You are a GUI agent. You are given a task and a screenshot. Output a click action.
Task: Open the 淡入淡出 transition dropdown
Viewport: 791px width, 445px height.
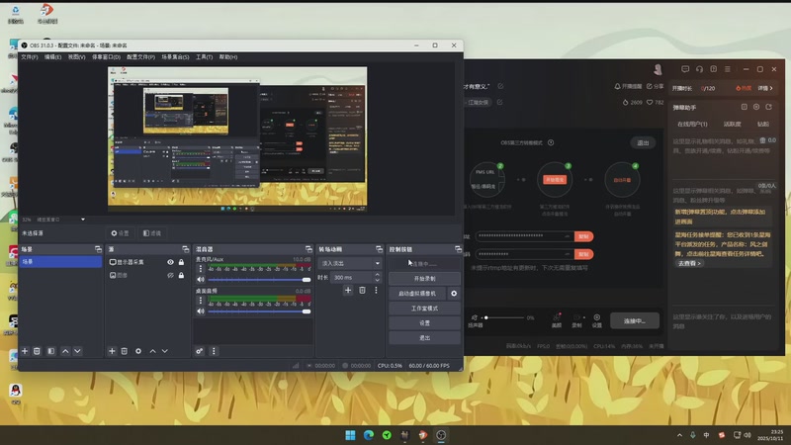[x=349, y=263]
